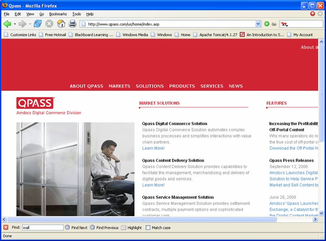The image size is (326, 241).
Task: Open the Forward button history dropdown arrow
Action: pos(30,24)
